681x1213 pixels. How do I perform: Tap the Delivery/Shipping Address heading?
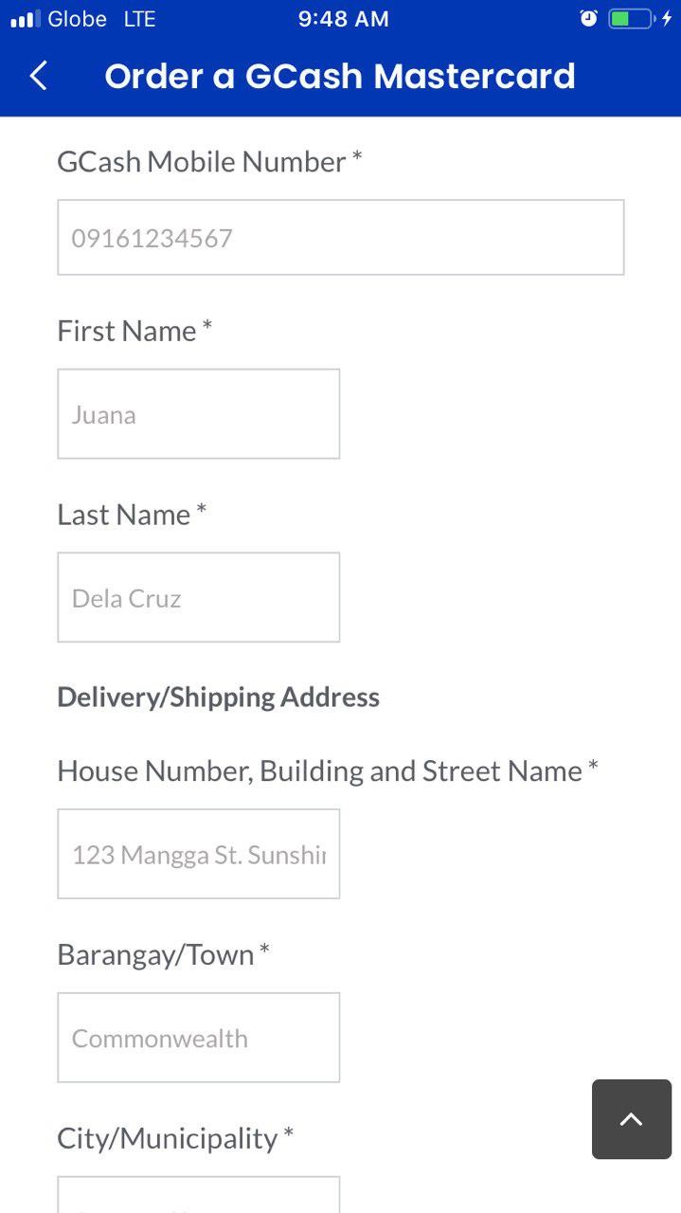coord(219,697)
